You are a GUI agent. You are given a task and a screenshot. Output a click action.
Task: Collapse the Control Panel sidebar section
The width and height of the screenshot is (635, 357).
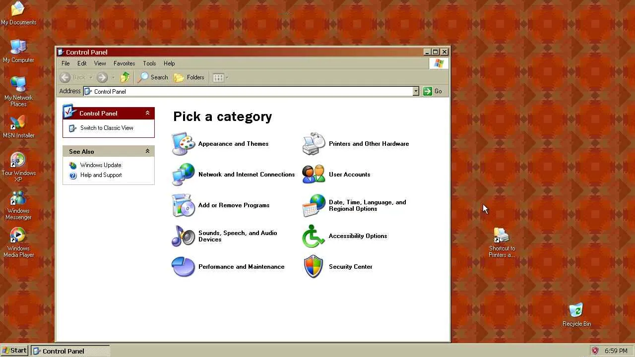147,113
